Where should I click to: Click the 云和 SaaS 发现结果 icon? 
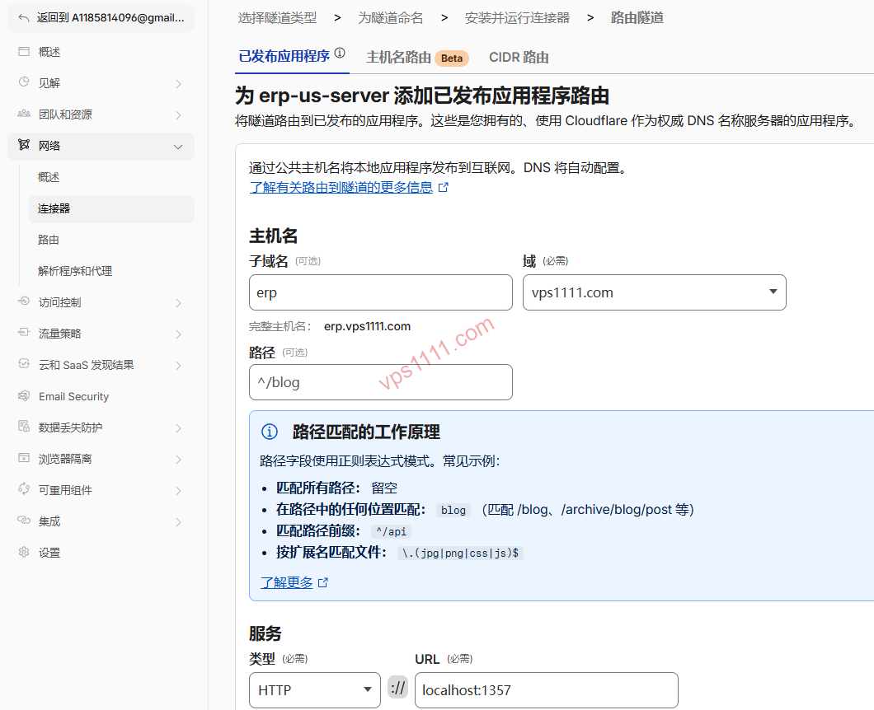[24, 364]
